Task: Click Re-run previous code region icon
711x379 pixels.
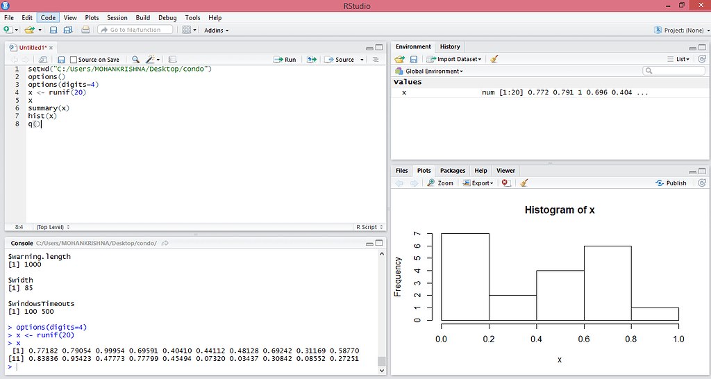Action: click(x=312, y=60)
